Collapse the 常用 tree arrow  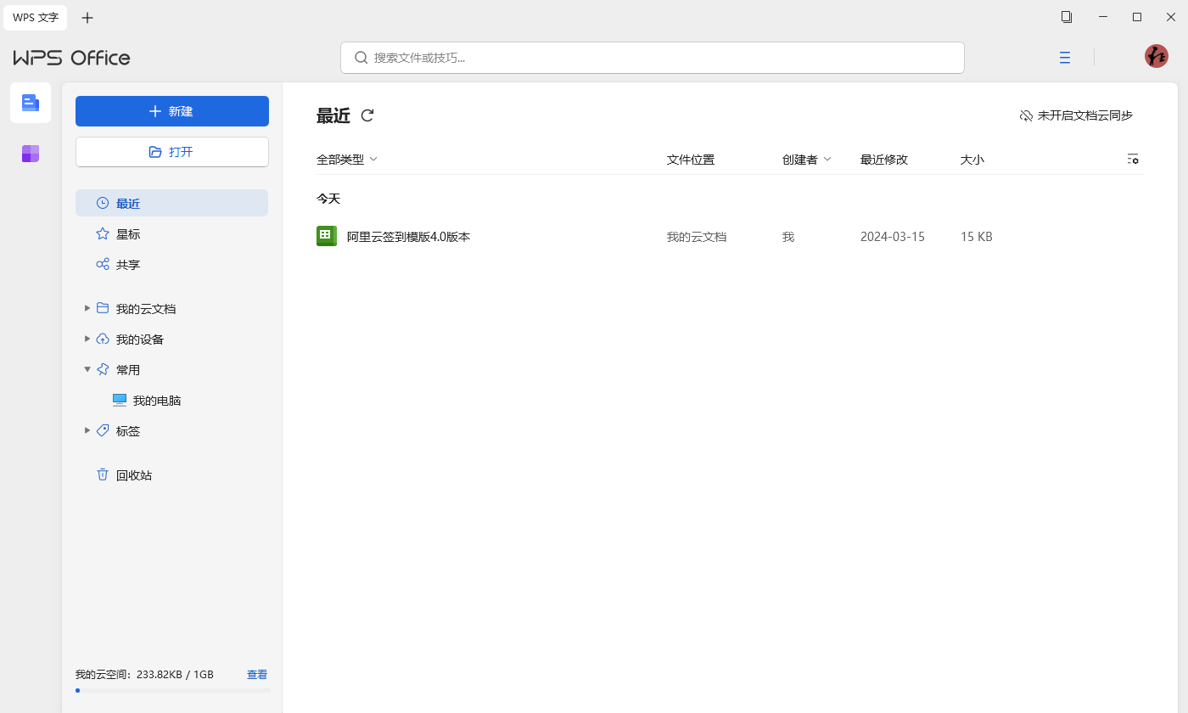(87, 369)
